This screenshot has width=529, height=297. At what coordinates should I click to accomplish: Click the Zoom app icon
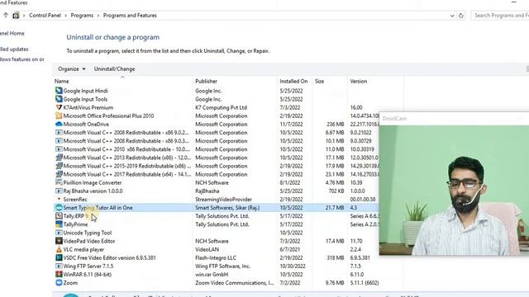pos(59,283)
